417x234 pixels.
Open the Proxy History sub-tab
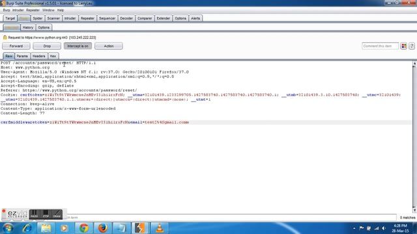28,27
